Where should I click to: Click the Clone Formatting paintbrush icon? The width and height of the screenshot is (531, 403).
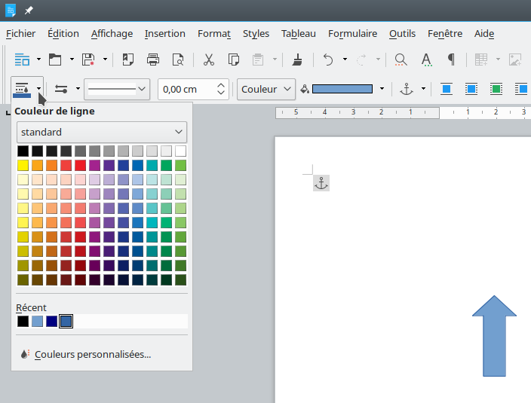click(297, 59)
